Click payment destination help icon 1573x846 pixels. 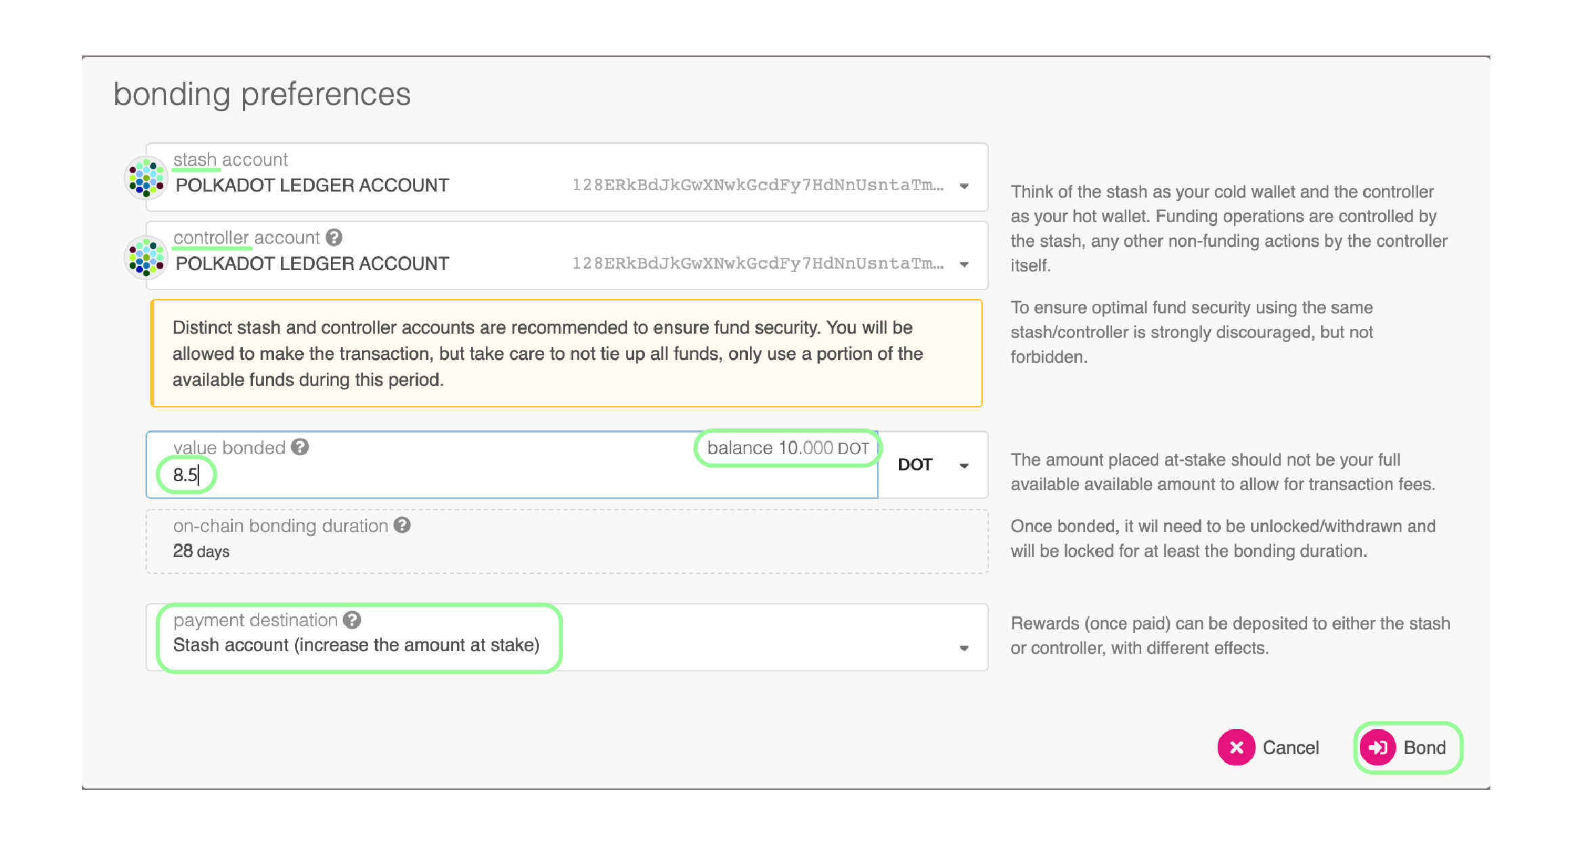tap(352, 620)
